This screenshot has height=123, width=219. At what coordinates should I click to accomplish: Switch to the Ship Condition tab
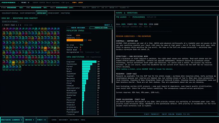28,13
